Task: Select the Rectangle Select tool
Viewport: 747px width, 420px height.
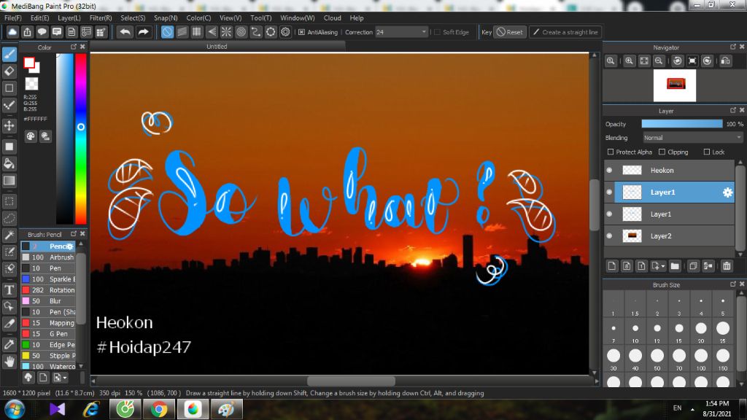Action: pos(9,201)
